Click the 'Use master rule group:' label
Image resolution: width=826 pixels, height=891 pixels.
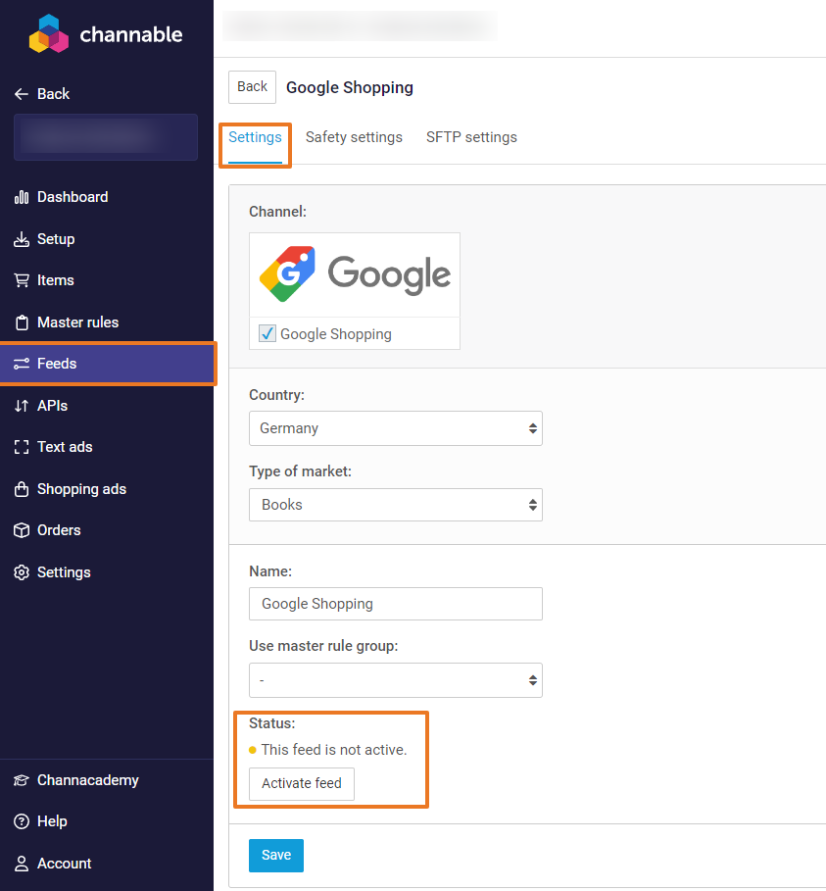click(323, 646)
